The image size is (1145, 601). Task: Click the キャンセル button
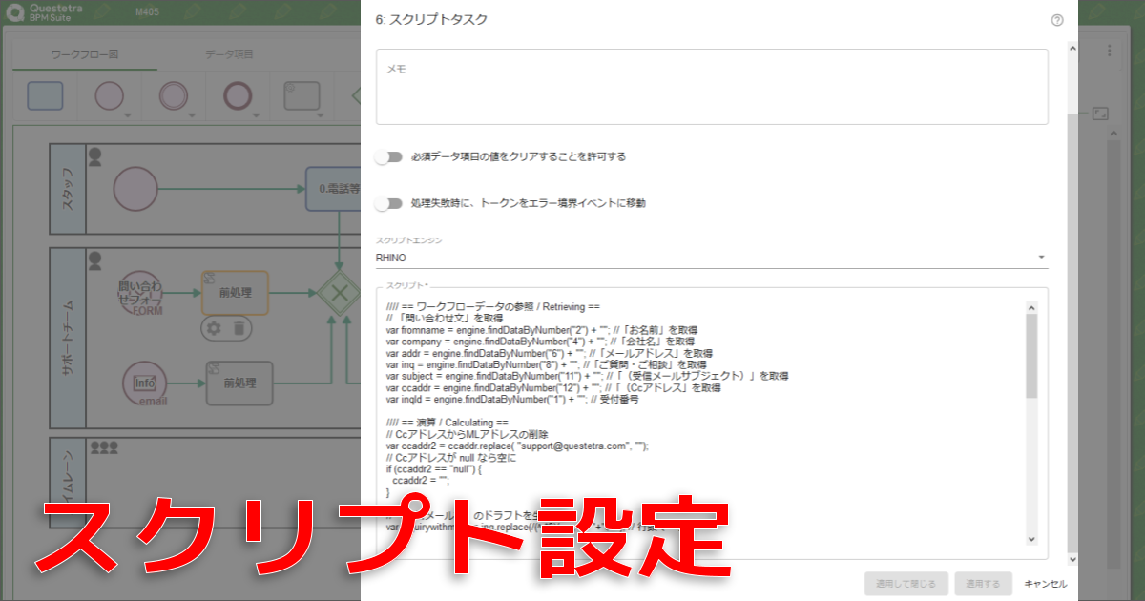pyautogui.click(x=1045, y=584)
